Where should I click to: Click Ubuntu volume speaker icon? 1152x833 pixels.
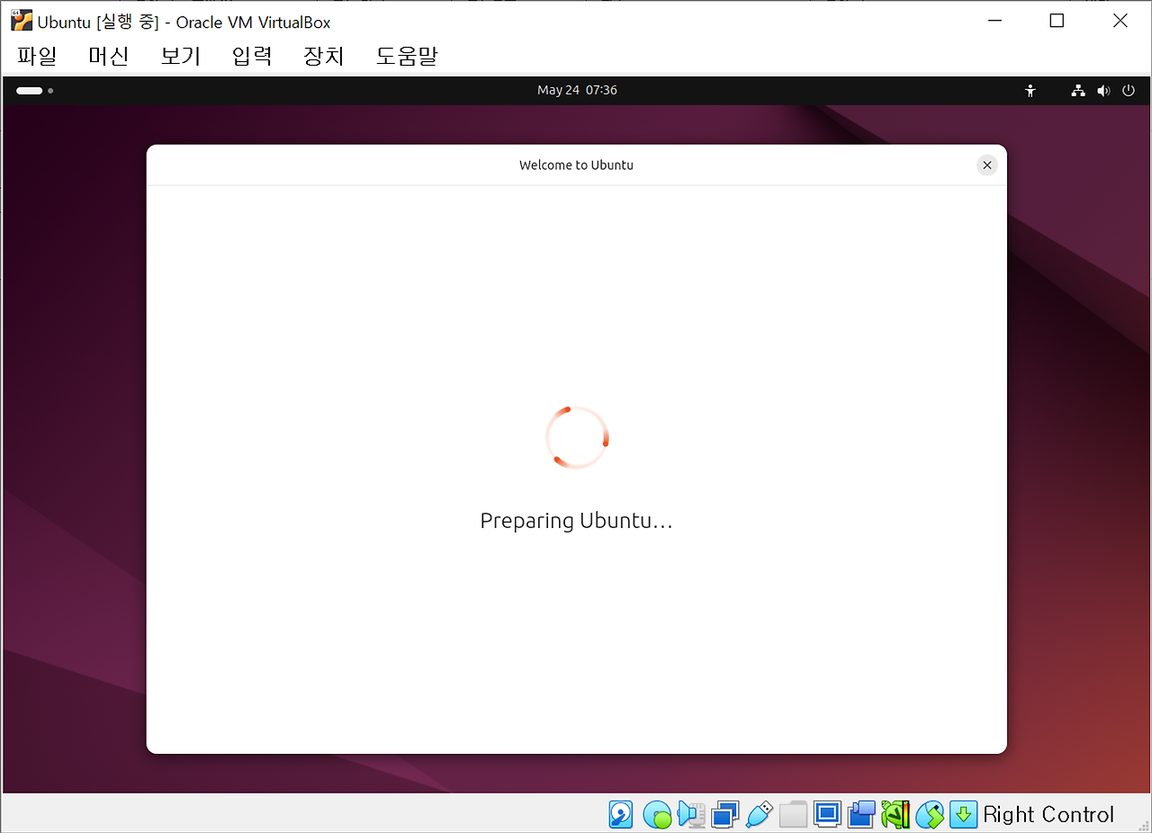[1103, 90]
